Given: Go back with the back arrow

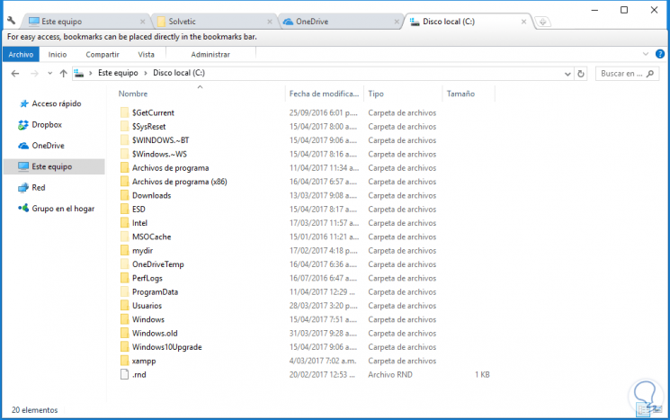Looking at the screenshot, I should pyautogui.click(x=15, y=74).
